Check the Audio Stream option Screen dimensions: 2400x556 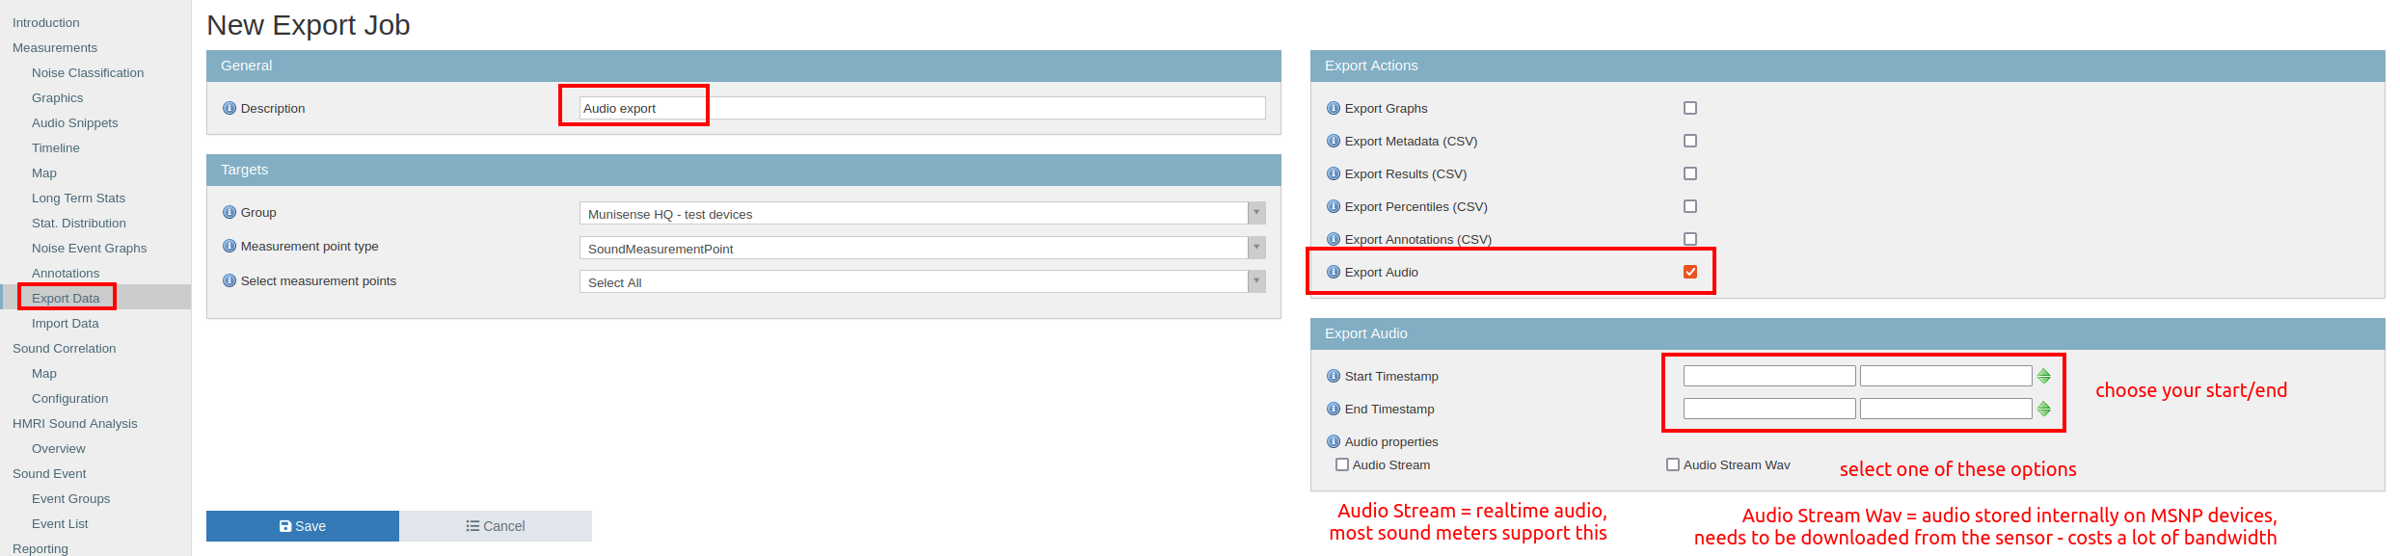click(x=1342, y=464)
